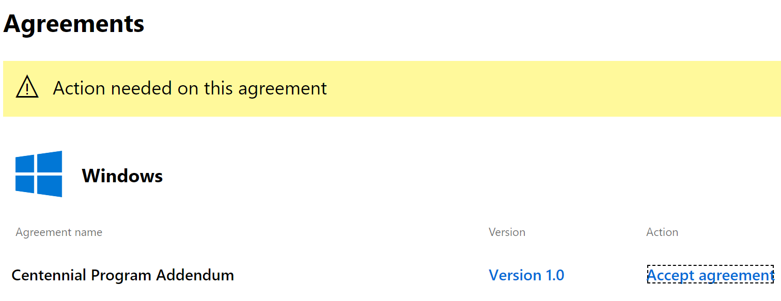The height and width of the screenshot is (301, 781).
Task: Click the empty right side of the yellow banner
Action: coord(568,88)
